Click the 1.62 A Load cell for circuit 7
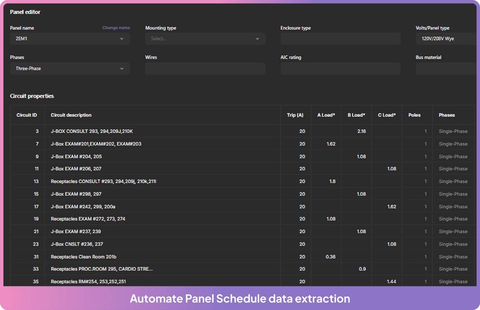The height and width of the screenshot is (310, 480). 331,144
